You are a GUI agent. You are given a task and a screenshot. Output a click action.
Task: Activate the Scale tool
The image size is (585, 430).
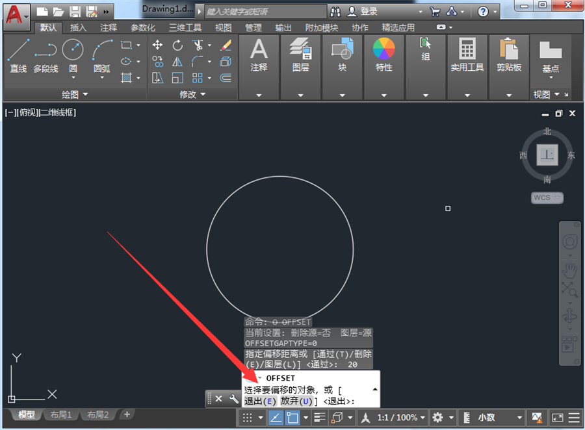177,77
